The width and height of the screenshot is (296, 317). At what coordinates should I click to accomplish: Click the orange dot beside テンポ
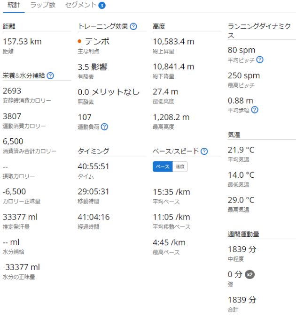(x=80, y=42)
